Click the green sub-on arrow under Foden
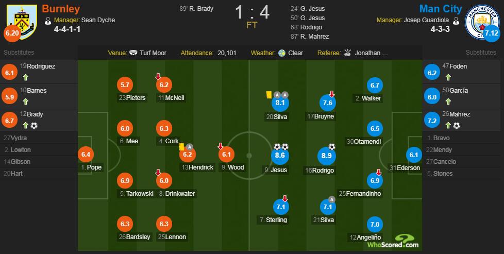 [x=448, y=77]
